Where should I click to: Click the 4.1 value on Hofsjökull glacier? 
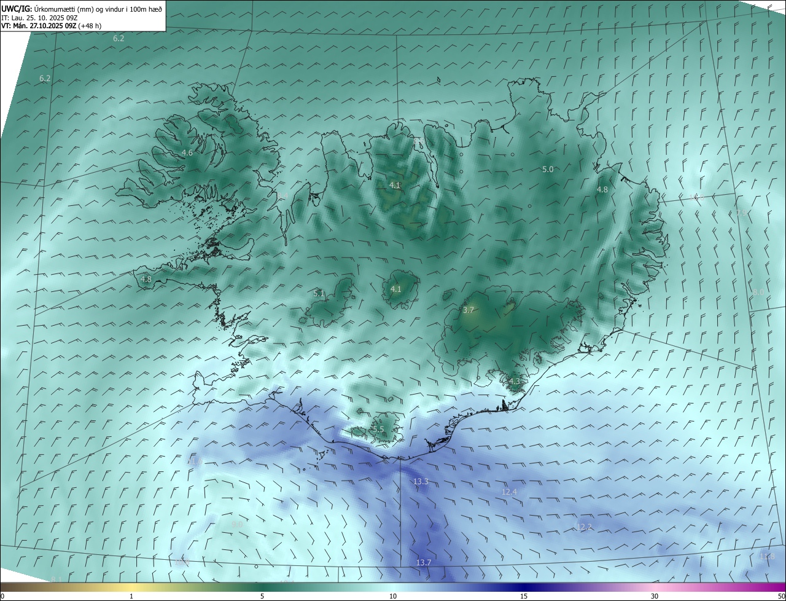click(395, 289)
